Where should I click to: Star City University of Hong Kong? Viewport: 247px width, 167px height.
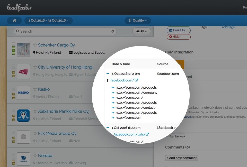coord(35,67)
